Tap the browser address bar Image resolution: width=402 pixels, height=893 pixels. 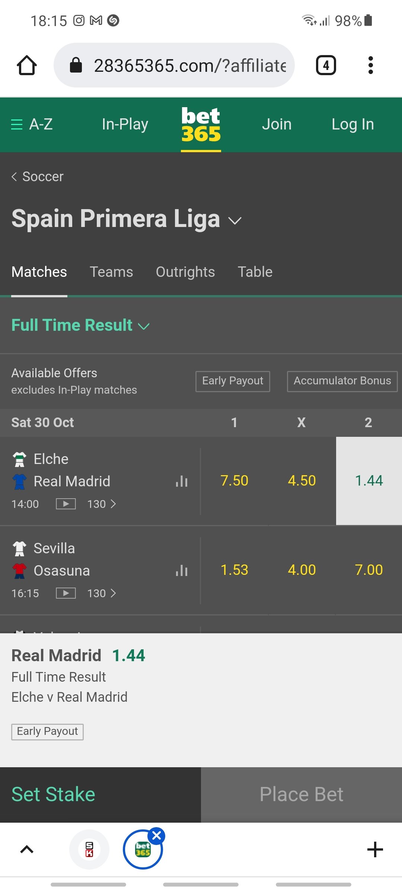tap(190, 65)
